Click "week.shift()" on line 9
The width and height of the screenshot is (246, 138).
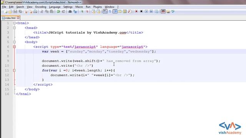87,61
